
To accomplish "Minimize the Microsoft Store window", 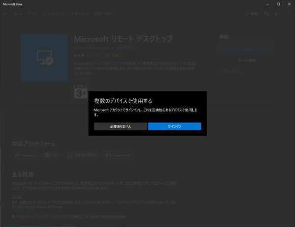I will coord(267,4).
